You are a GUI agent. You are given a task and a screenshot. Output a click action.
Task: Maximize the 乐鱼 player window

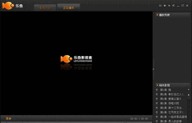(183, 6)
